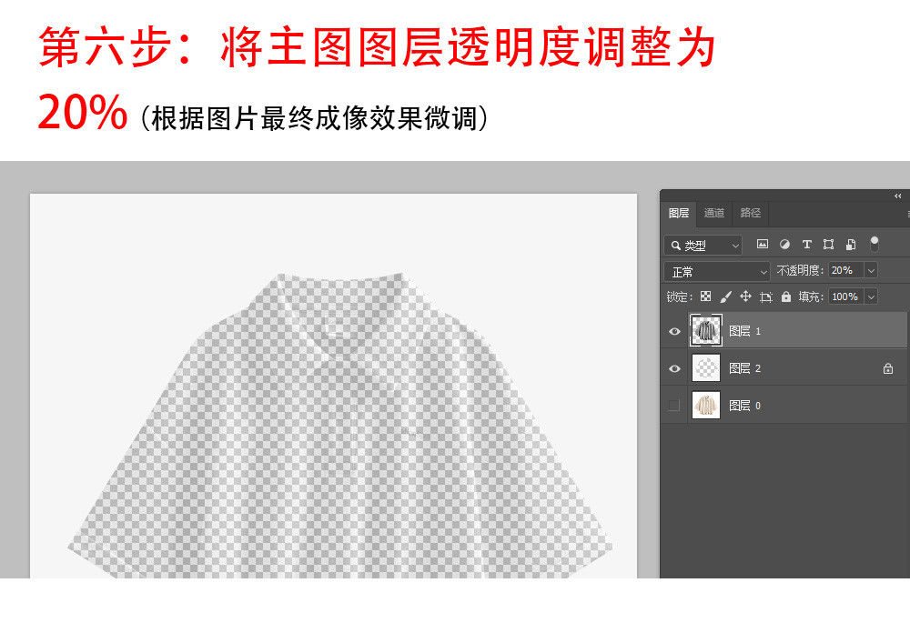
Task: Filter layers by smart object type
Action: point(850,245)
